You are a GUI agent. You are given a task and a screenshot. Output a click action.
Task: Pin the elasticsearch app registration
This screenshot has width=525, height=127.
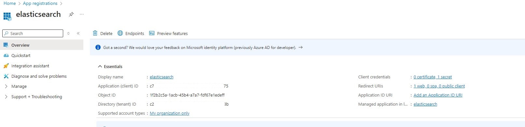tap(71, 14)
